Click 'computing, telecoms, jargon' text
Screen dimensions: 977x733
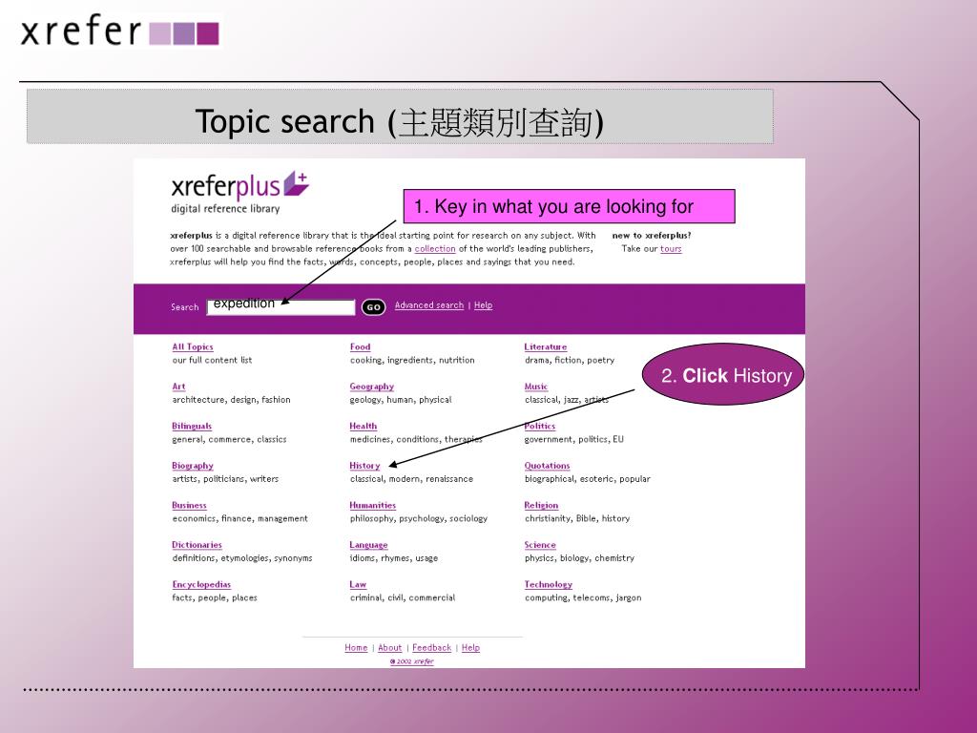pyautogui.click(x=583, y=597)
